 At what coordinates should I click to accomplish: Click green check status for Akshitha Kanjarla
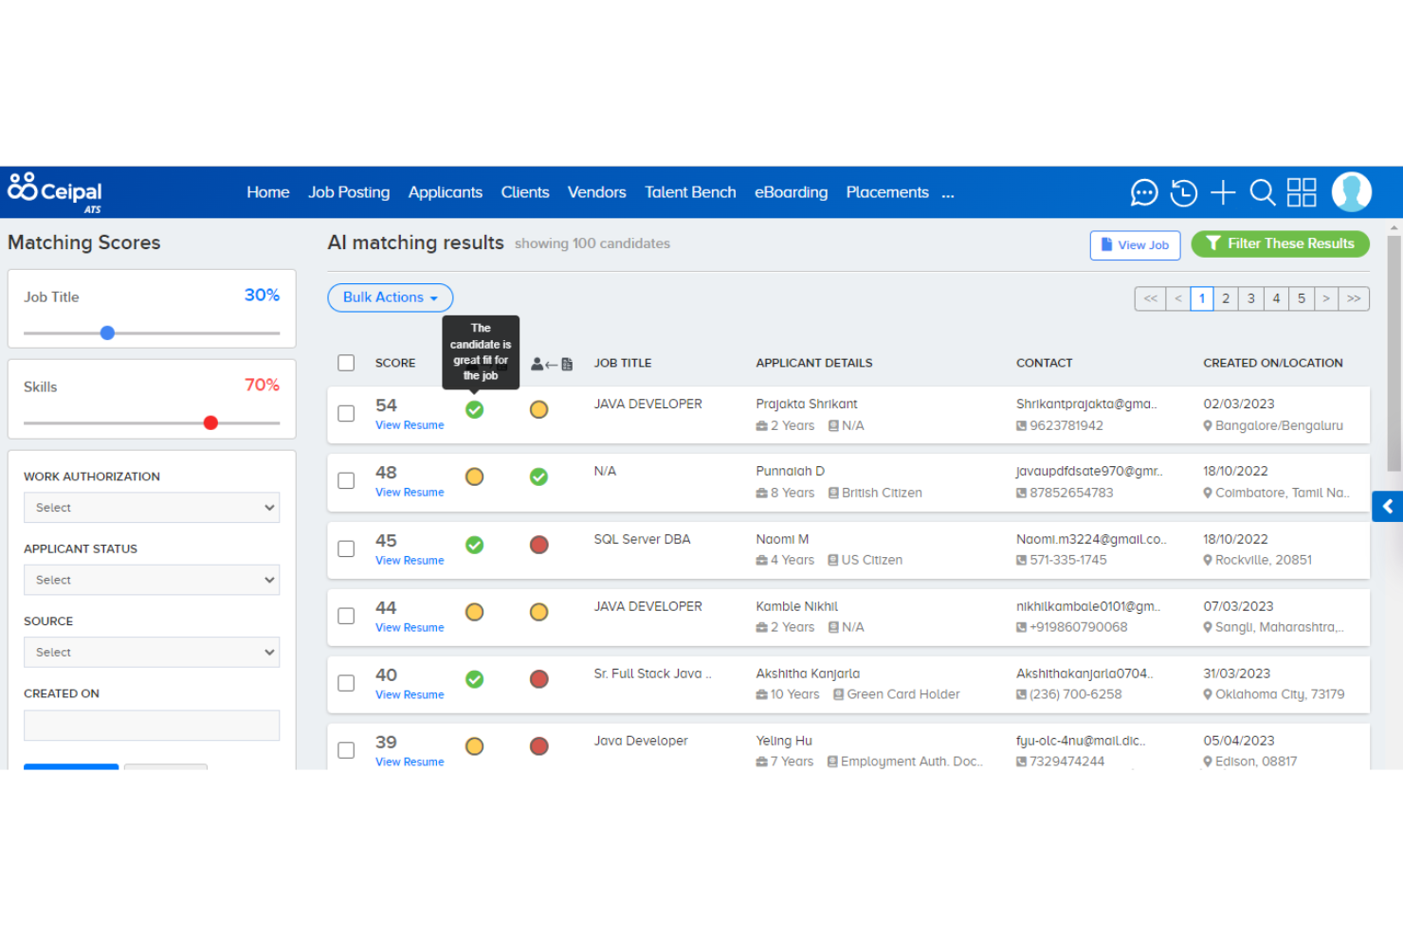click(x=475, y=679)
